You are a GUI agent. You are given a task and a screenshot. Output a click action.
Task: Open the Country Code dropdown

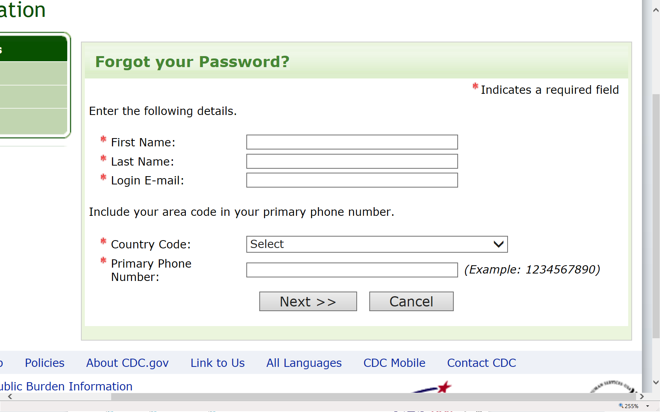376,244
